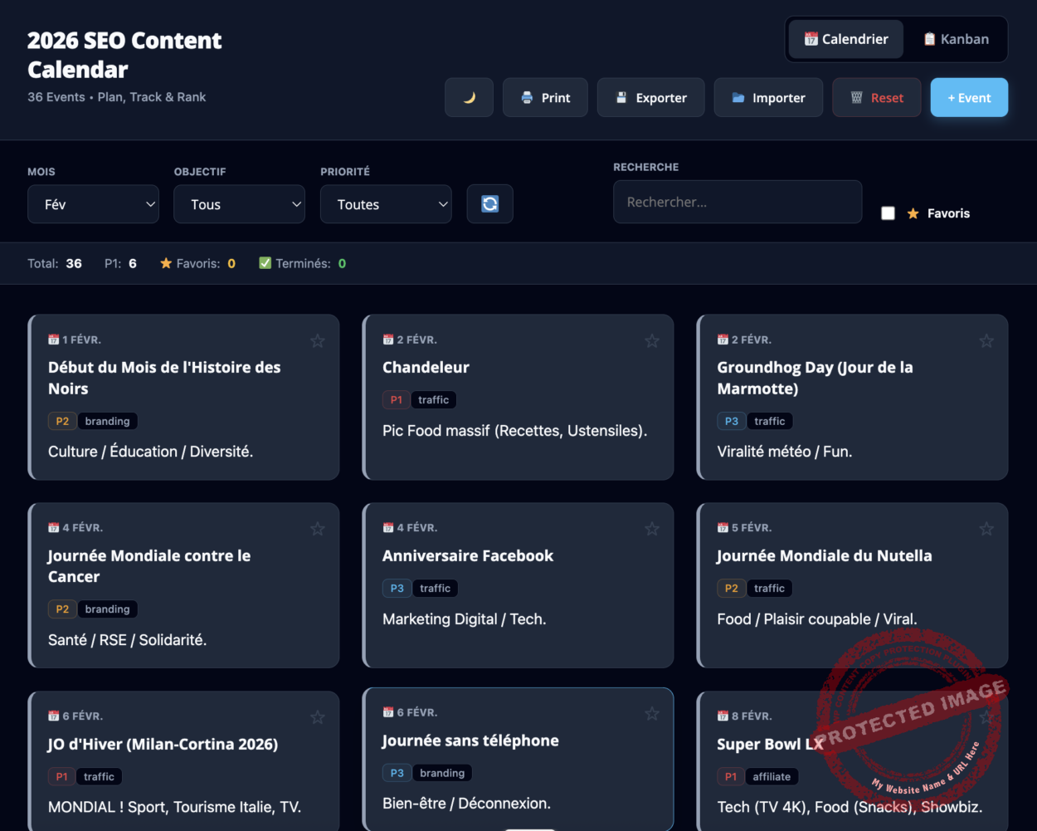
Task: Click the Terminés green checkmark icon
Action: [265, 262]
